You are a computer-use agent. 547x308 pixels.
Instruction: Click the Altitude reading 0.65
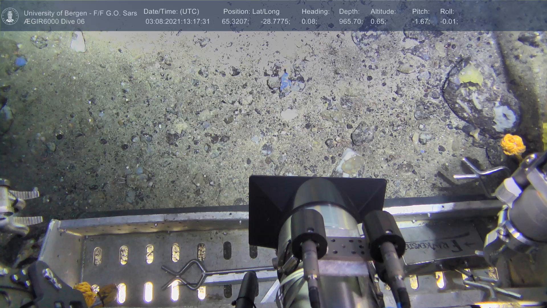pos(378,22)
